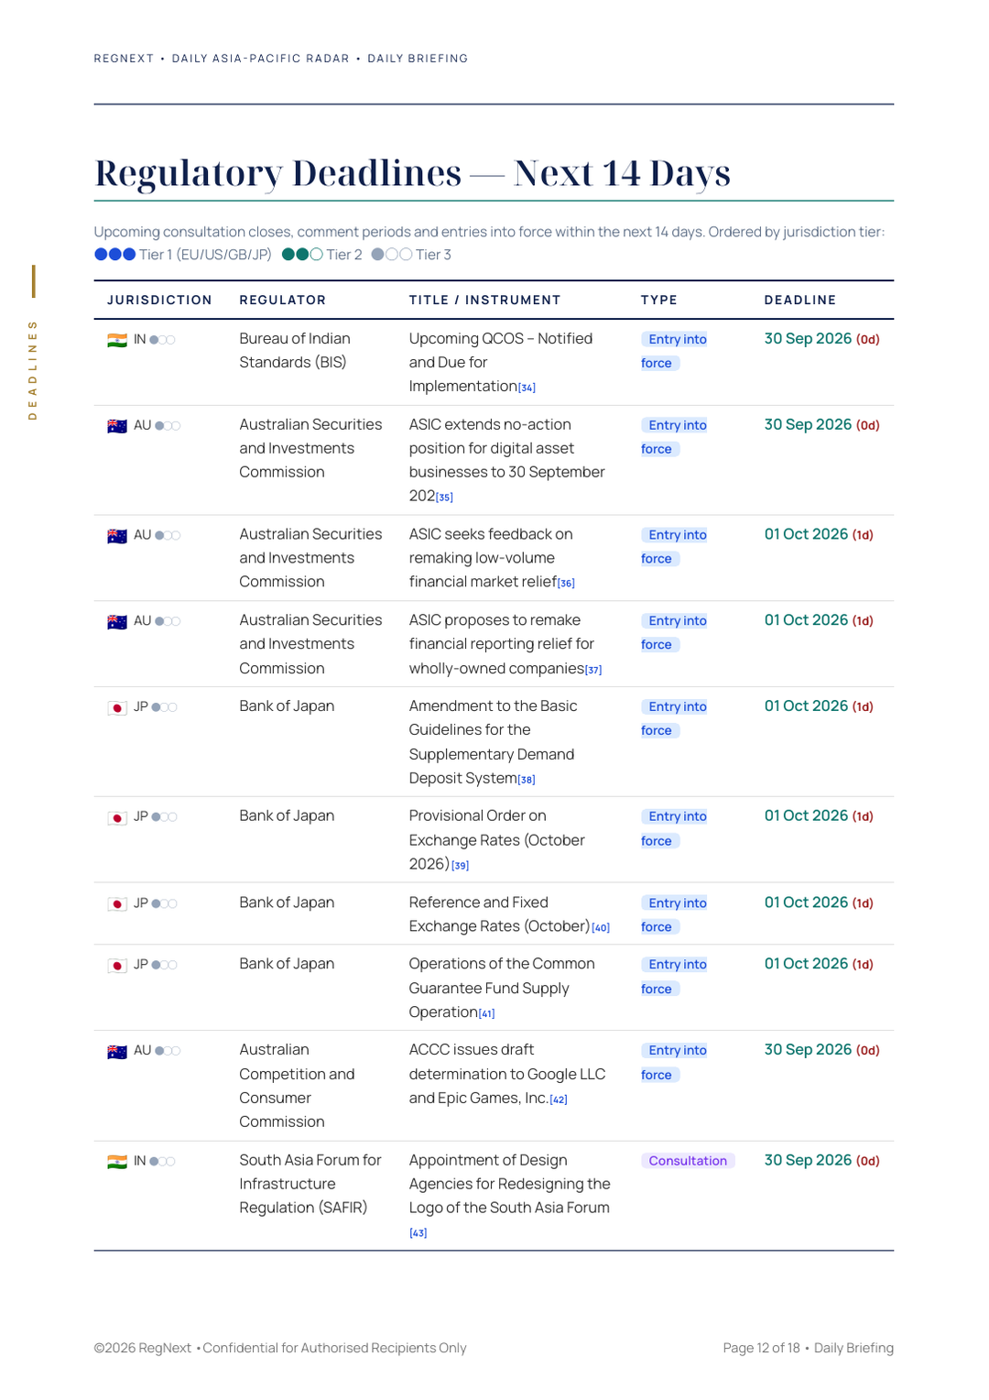Click the 'Provisional Order on Exchange Rates' title
Screen dimensions: 989x1400
tap(497, 840)
